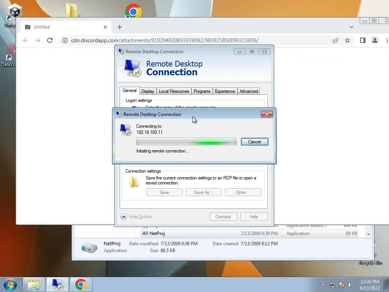Screen dimensions: 389x292
Task: Open Help in Remote Desktop Connection
Action: coord(254,216)
